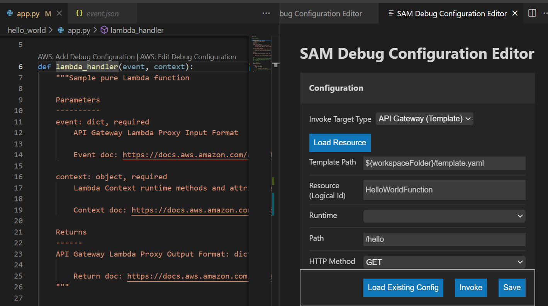Viewport: 548px width, 306px height.
Task: Click the lambda_handler function name on line 6
Action: coord(87,67)
